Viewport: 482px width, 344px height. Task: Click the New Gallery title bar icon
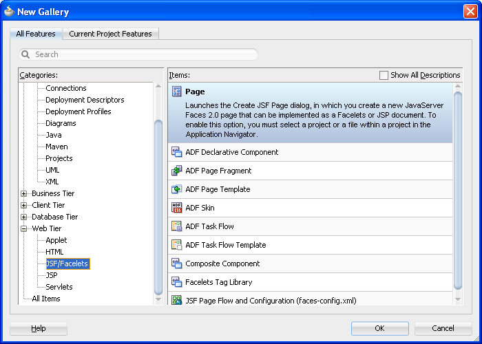click(x=9, y=12)
